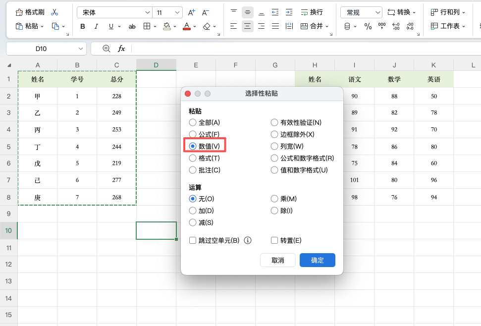481x326 pixels.
Task: Click the red font color swatch
Action: click(x=187, y=26)
